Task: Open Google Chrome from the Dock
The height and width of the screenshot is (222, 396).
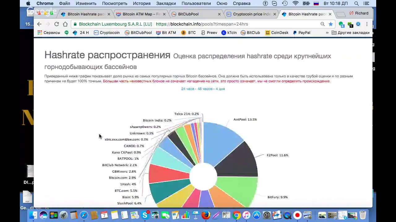Action: 236,215
